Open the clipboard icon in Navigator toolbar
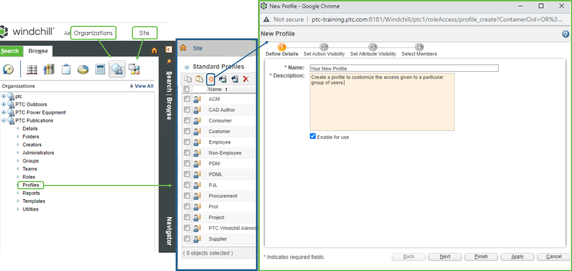The height and width of the screenshot is (271, 572). pyautogui.click(x=66, y=69)
